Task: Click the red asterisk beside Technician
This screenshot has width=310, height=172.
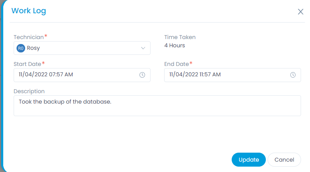Action: click(x=46, y=36)
